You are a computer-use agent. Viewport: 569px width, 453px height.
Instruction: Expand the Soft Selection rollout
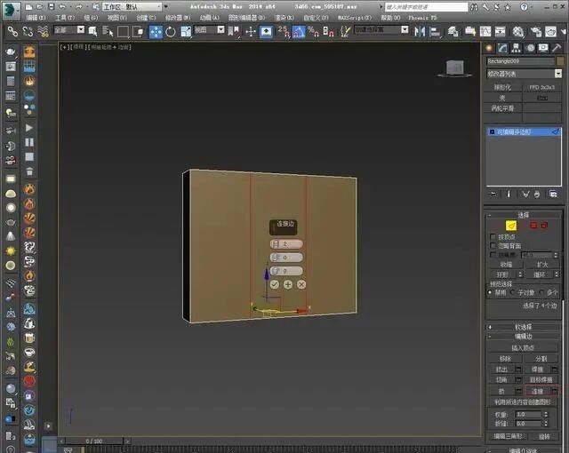pyautogui.click(x=524, y=327)
